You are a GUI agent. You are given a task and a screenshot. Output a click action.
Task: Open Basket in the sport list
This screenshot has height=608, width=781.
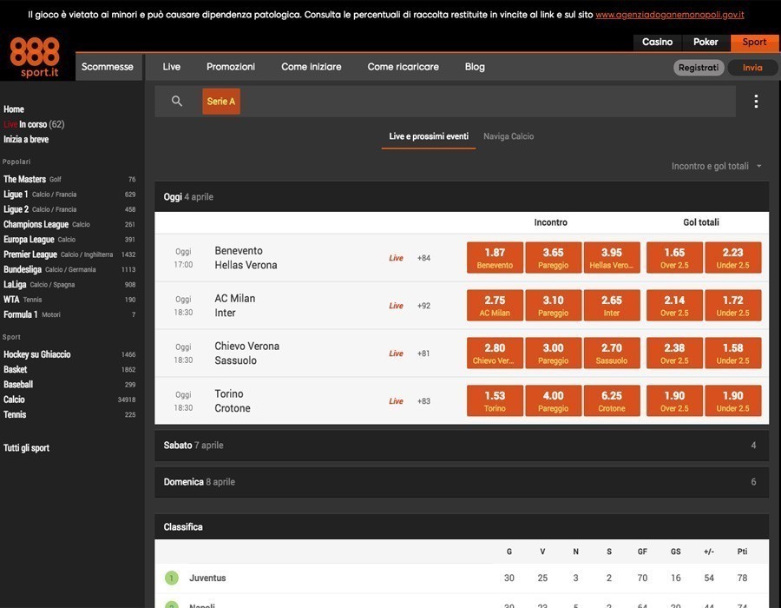pyautogui.click(x=69, y=369)
